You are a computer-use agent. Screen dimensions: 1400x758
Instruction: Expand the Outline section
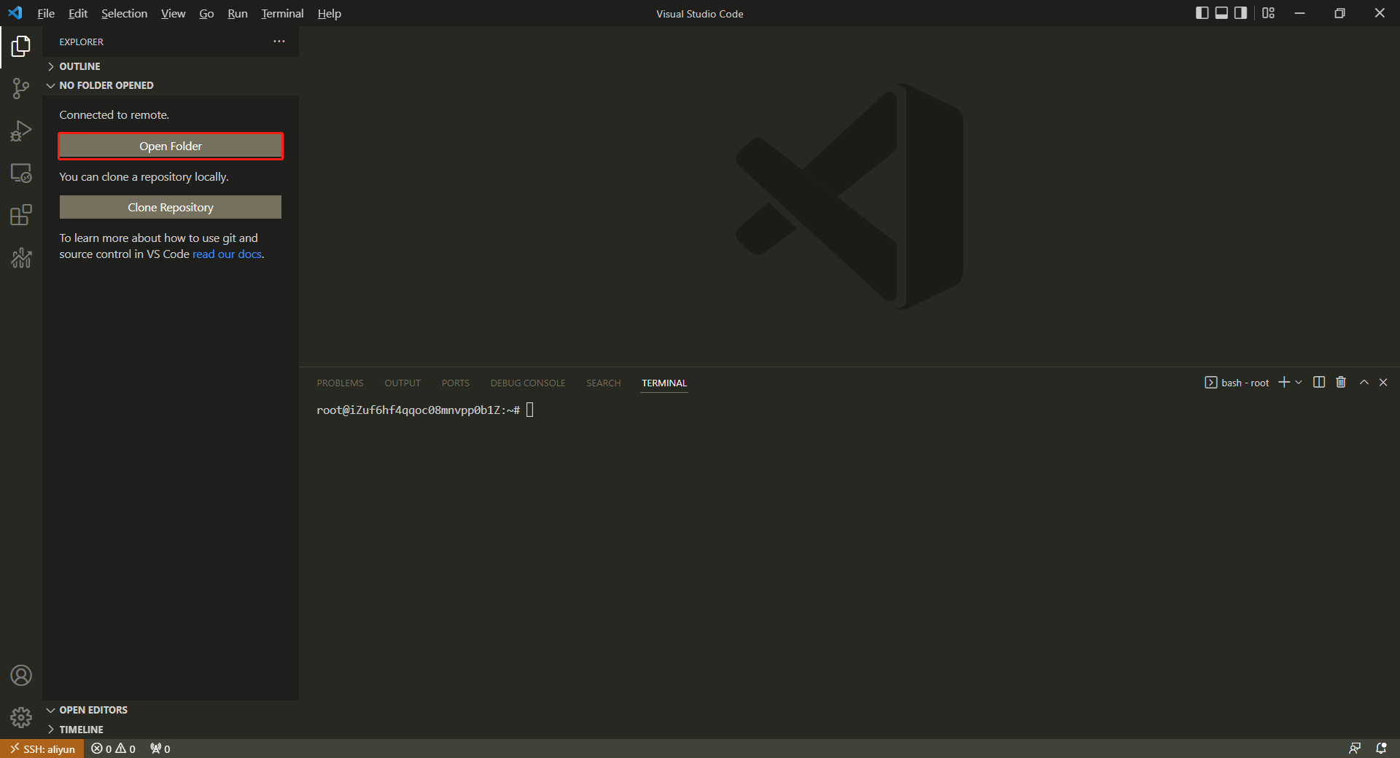click(79, 66)
